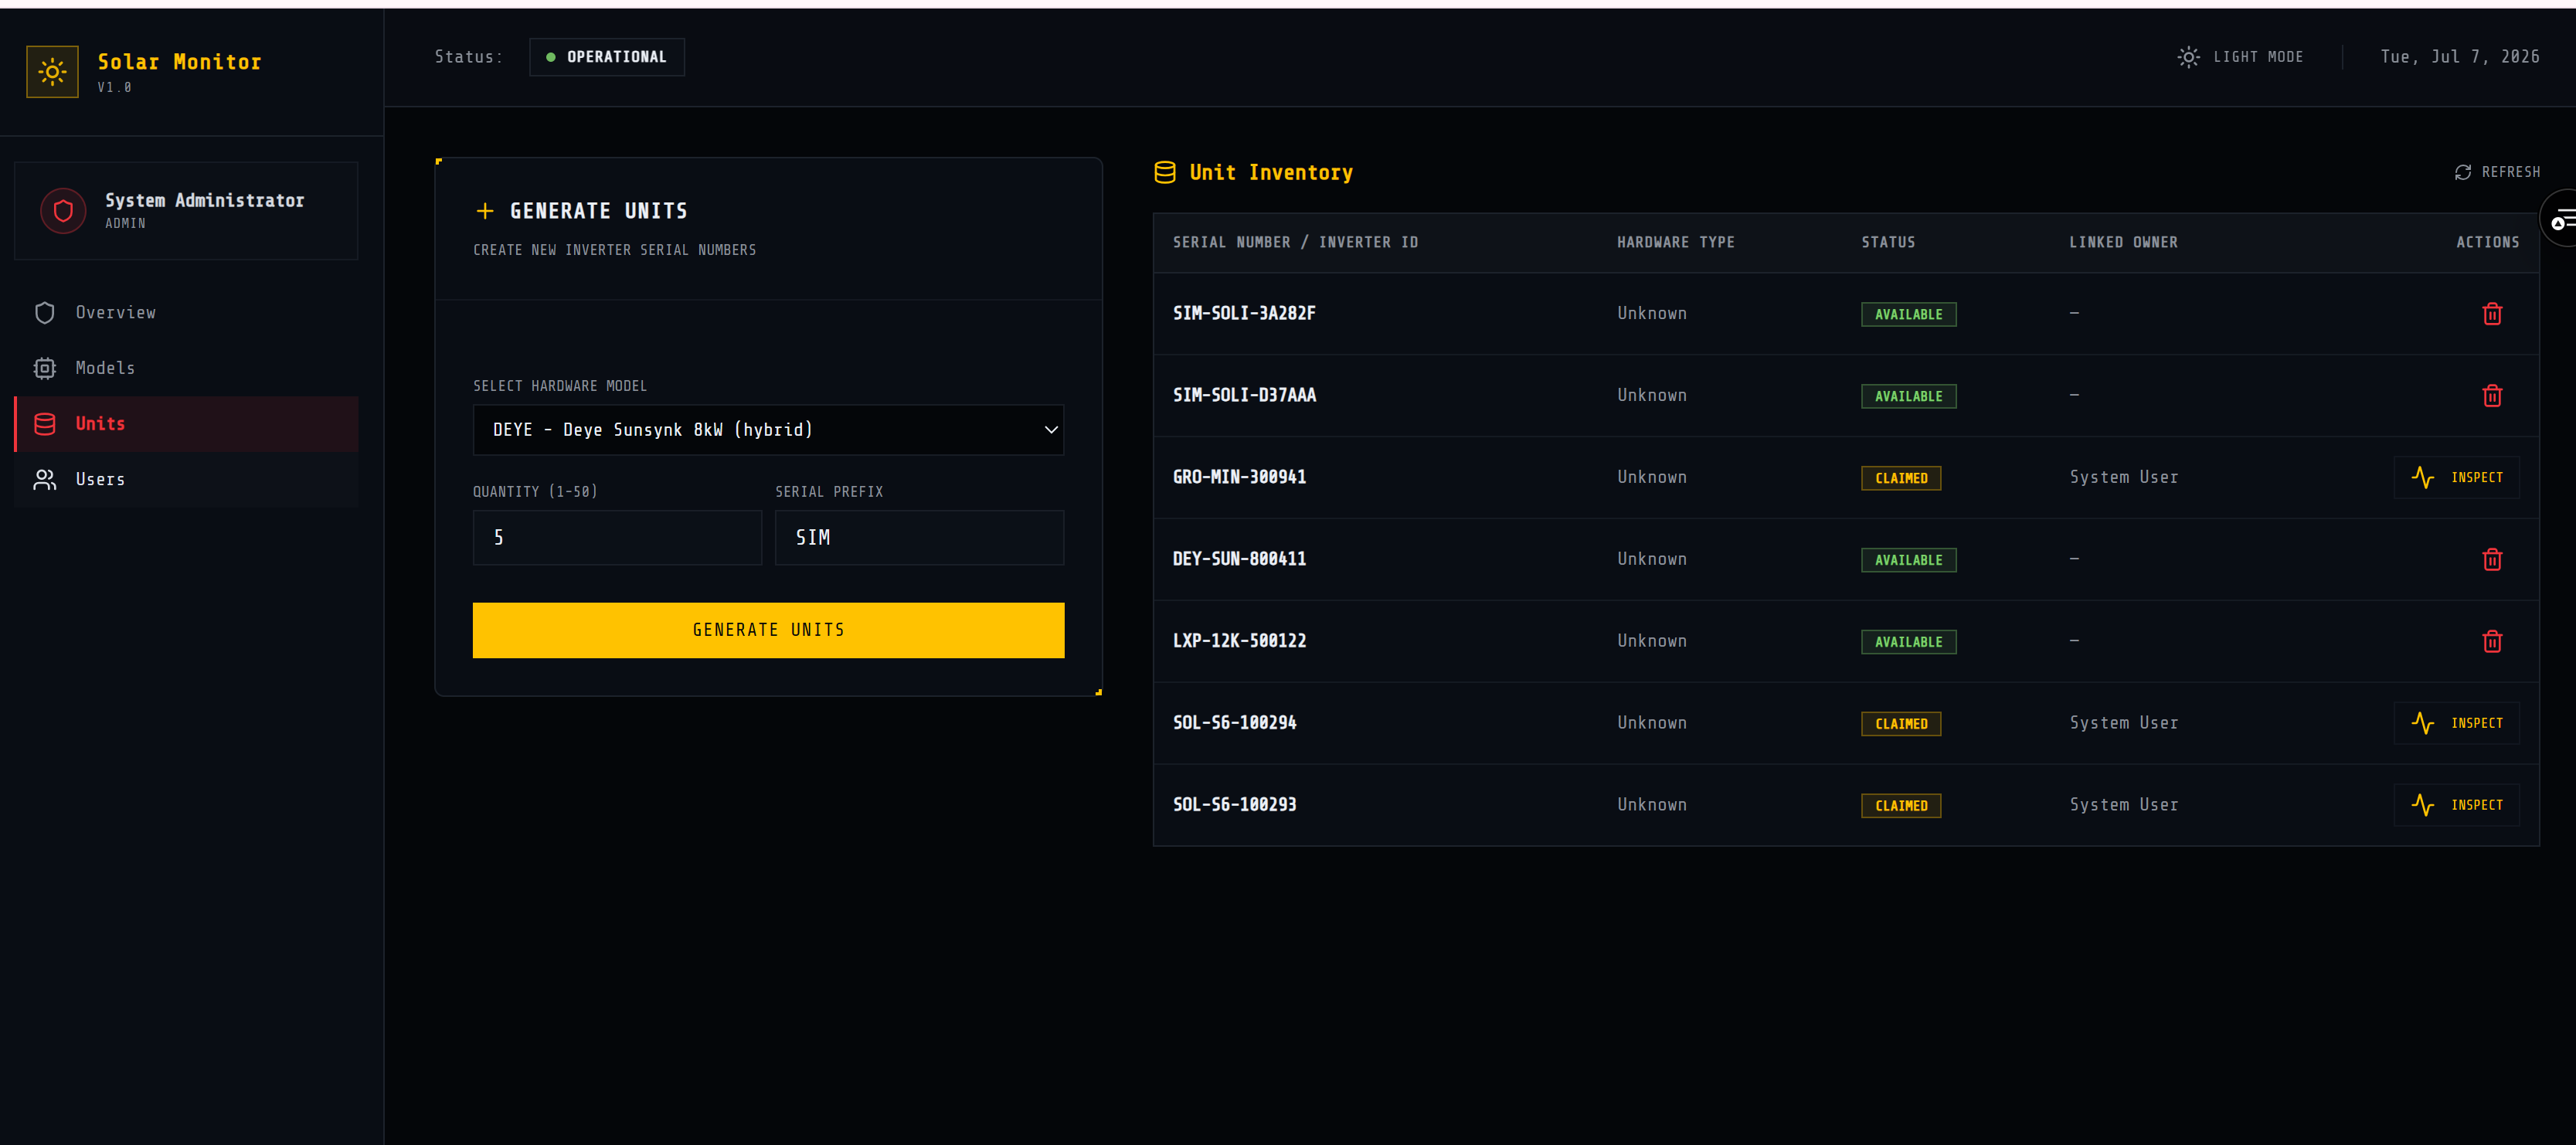Click the System Administrator shield avatar
2576x1145 pixels.
pyautogui.click(x=63, y=211)
